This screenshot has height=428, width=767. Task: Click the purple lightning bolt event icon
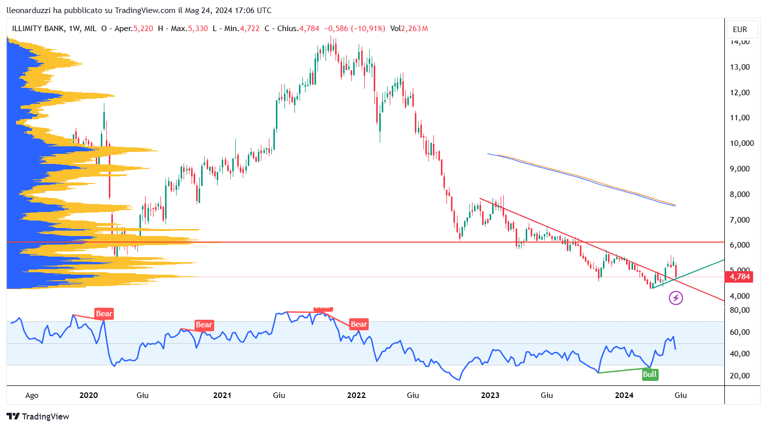click(x=676, y=299)
